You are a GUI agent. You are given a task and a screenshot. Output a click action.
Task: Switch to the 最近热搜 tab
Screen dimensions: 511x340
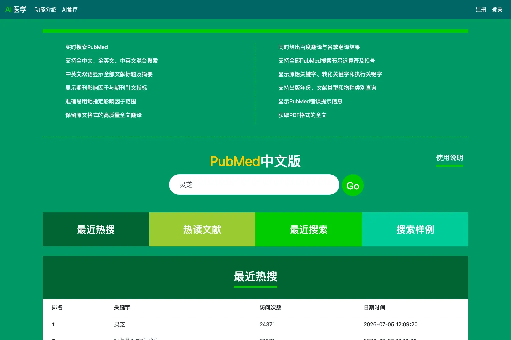coord(96,230)
